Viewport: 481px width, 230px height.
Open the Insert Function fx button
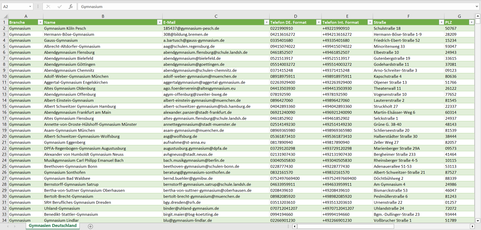tap(71, 6)
